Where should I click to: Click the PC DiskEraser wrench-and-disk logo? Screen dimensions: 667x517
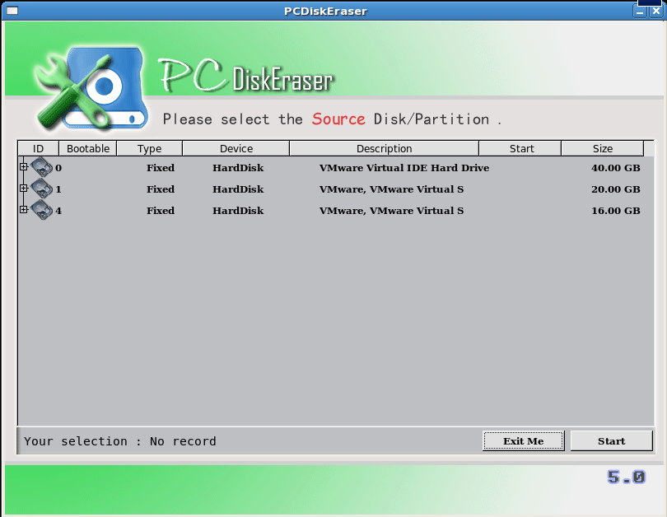tap(91, 88)
